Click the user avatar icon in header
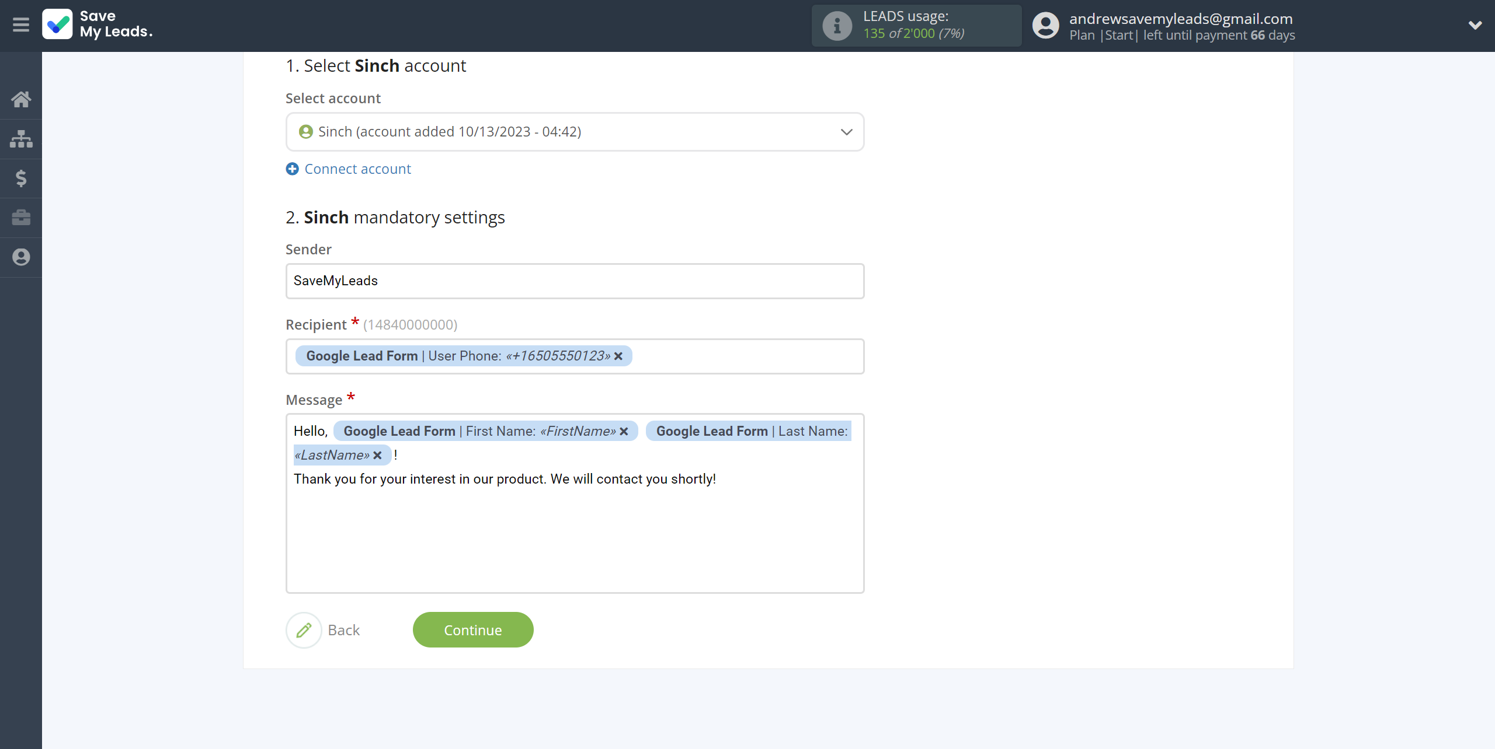The height and width of the screenshot is (749, 1495). [x=1045, y=26]
